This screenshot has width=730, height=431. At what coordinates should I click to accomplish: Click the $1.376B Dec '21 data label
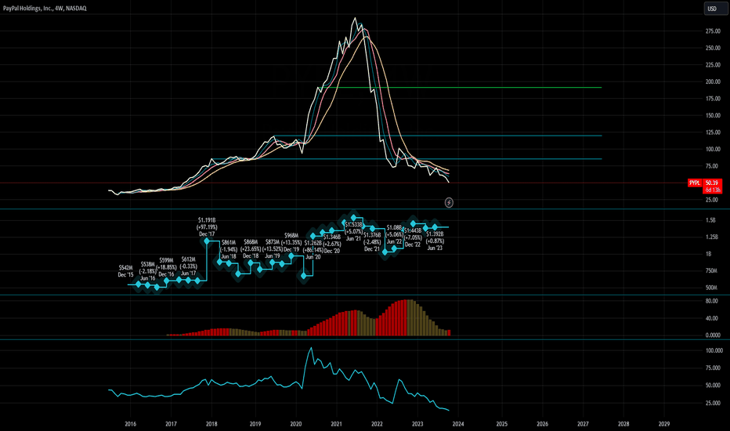372,242
